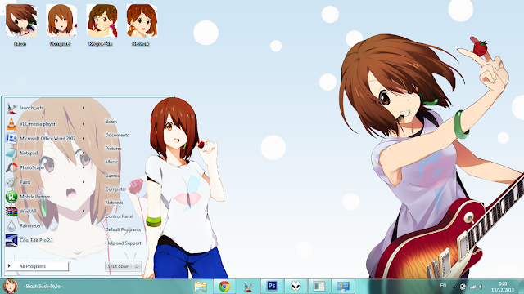Click the Show desktop strip
Screen dimensions: 524x294
[521, 287]
